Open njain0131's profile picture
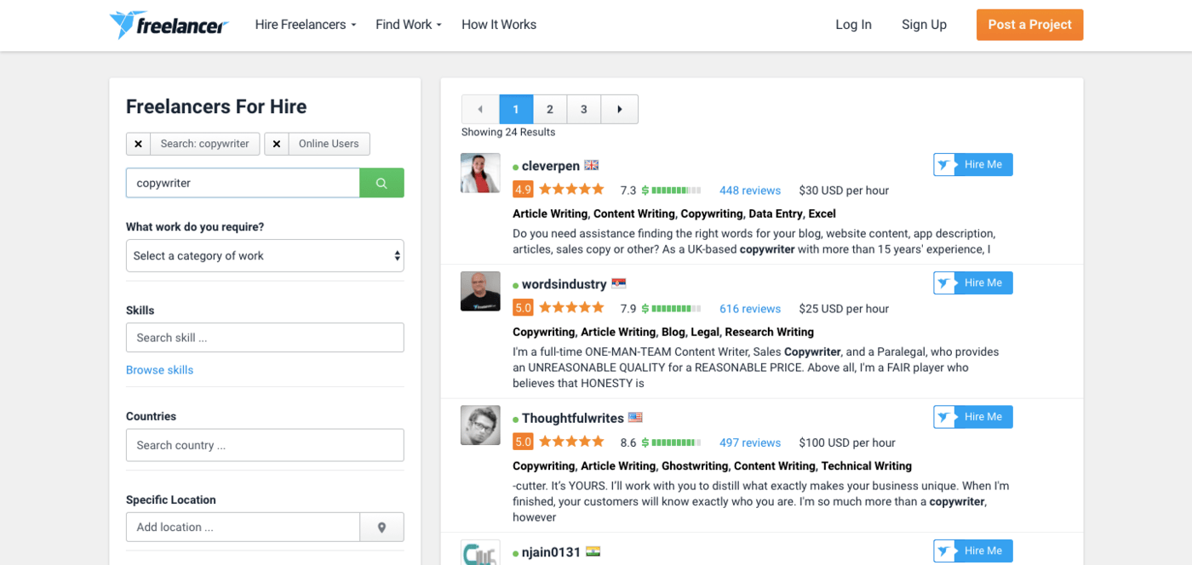Screen dimensions: 1192x565 pos(480,552)
